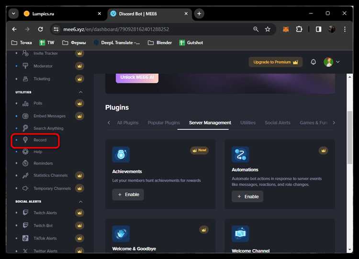Click the page vertical scrollbar thumb
This screenshot has width=359, height=259.
tap(349, 138)
